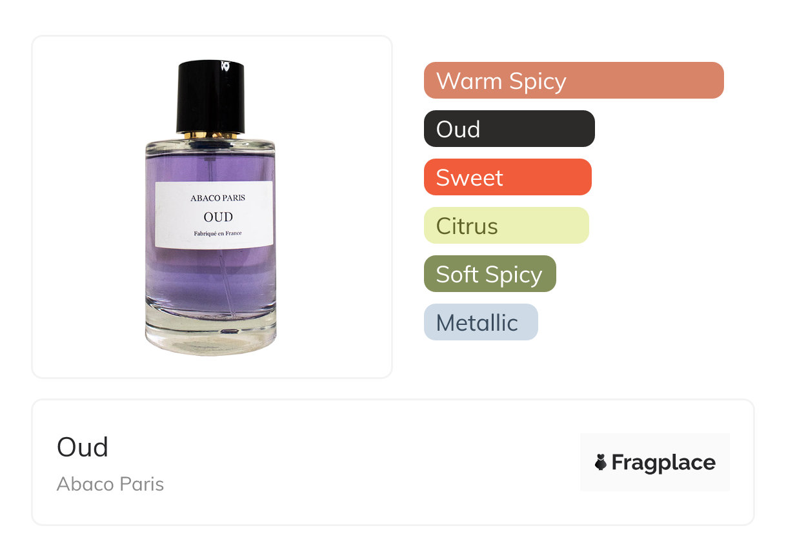Click the white rectangular label on the bottle

tap(214, 215)
